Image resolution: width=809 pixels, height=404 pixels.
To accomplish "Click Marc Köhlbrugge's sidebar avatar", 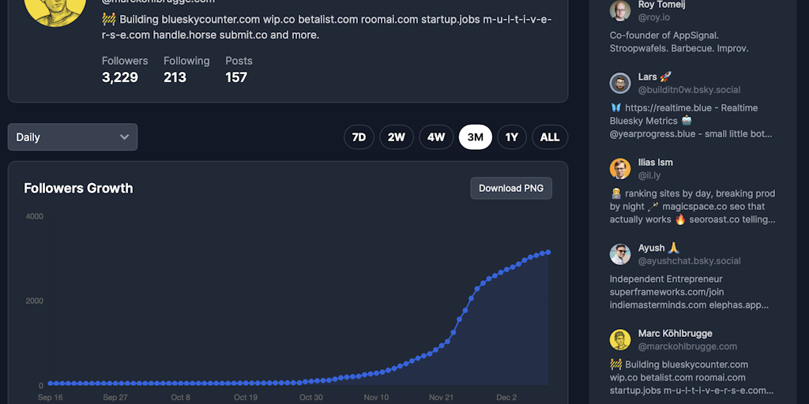I will tap(620, 339).
